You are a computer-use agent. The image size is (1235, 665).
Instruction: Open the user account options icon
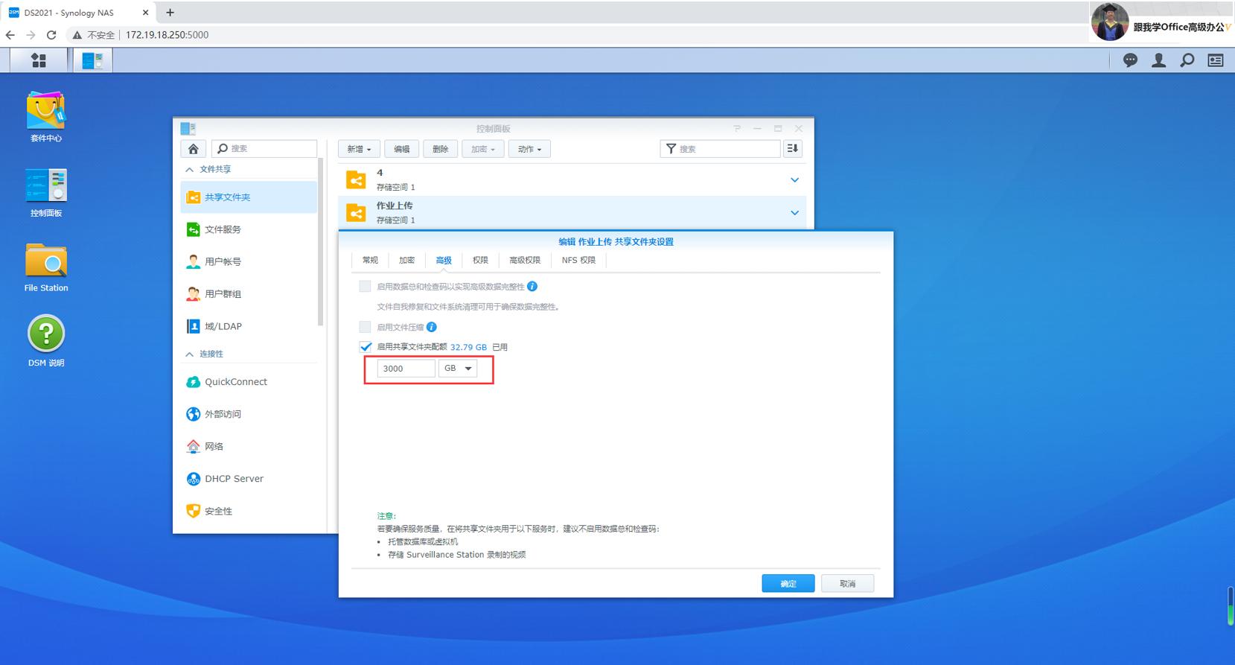pos(1158,60)
